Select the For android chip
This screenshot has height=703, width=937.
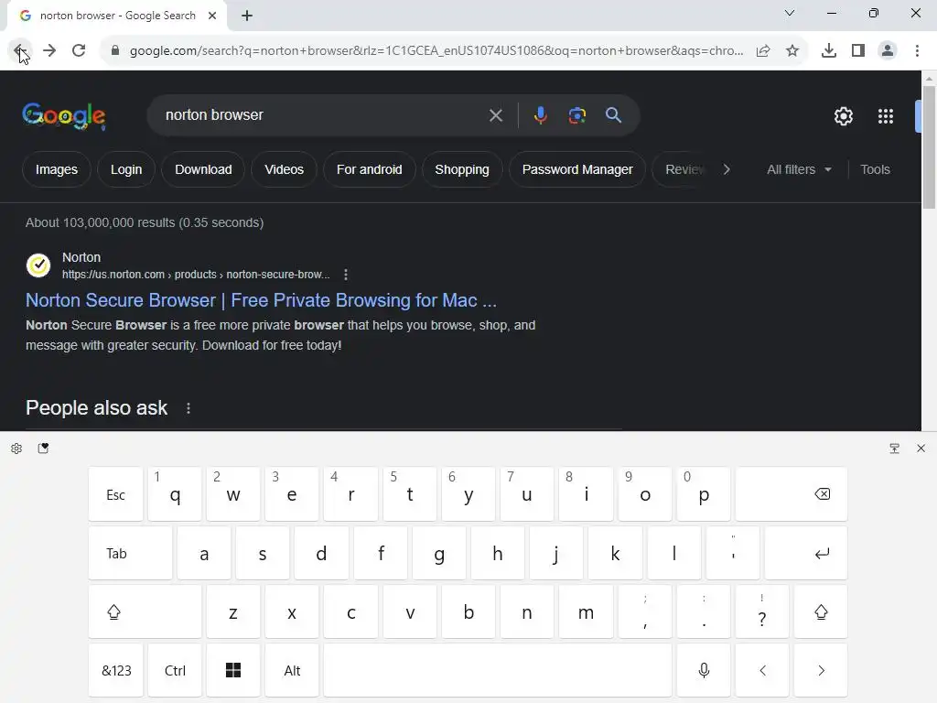[x=370, y=169]
